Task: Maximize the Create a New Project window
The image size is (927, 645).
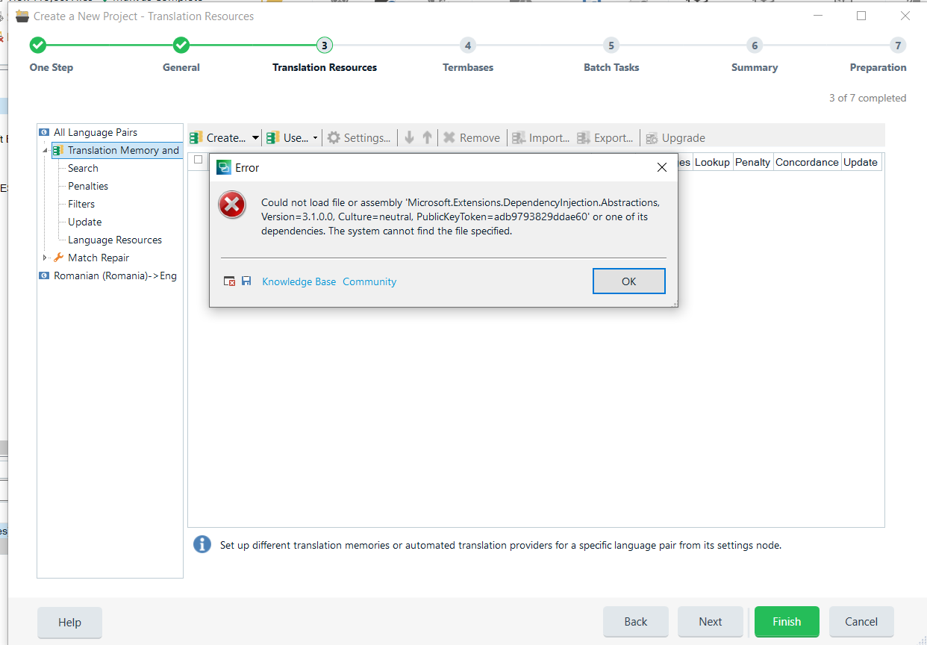Action: tap(861, 16)
